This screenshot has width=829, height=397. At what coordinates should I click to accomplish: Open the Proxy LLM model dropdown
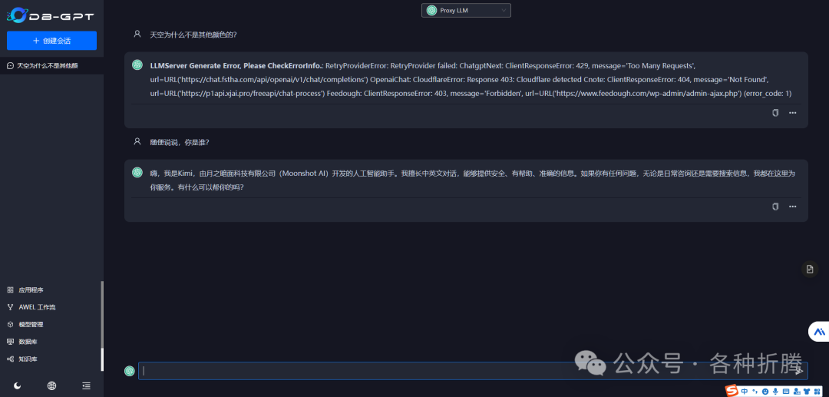pos(467,11)
